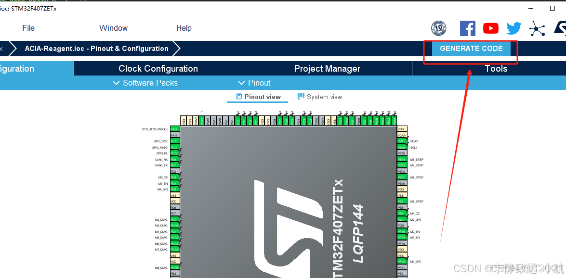Expand the Pinout dropdown
This screenshot has height=278, width=566.
pos(254,83)
